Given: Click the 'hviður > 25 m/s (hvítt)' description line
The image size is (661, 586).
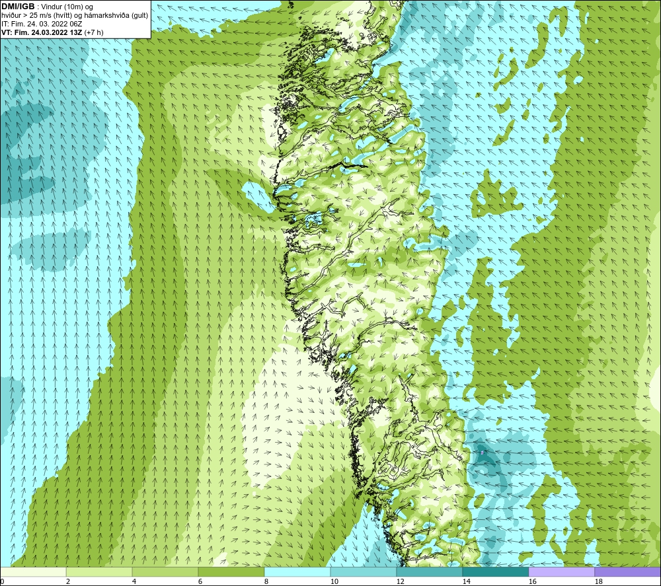Looking at the screenshot, I should tap(75, 16).
